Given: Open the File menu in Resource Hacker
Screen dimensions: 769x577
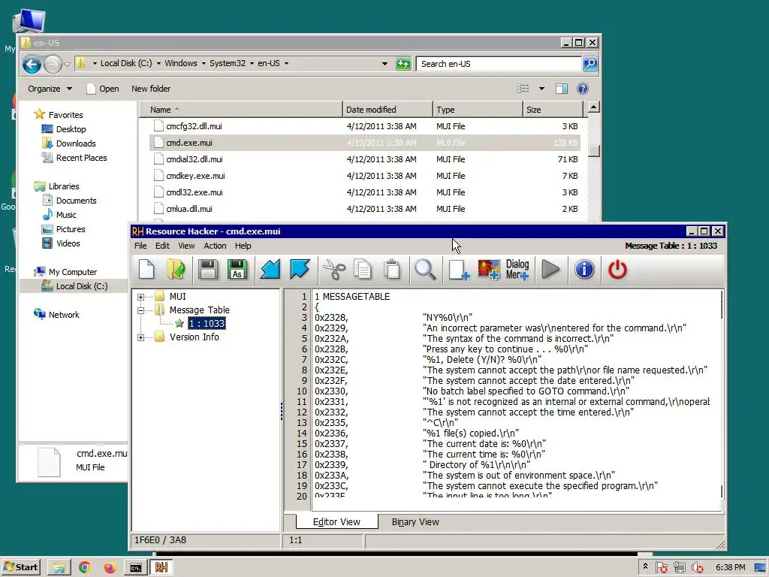Looking at the screenshot, I should (x=140, y=246).
